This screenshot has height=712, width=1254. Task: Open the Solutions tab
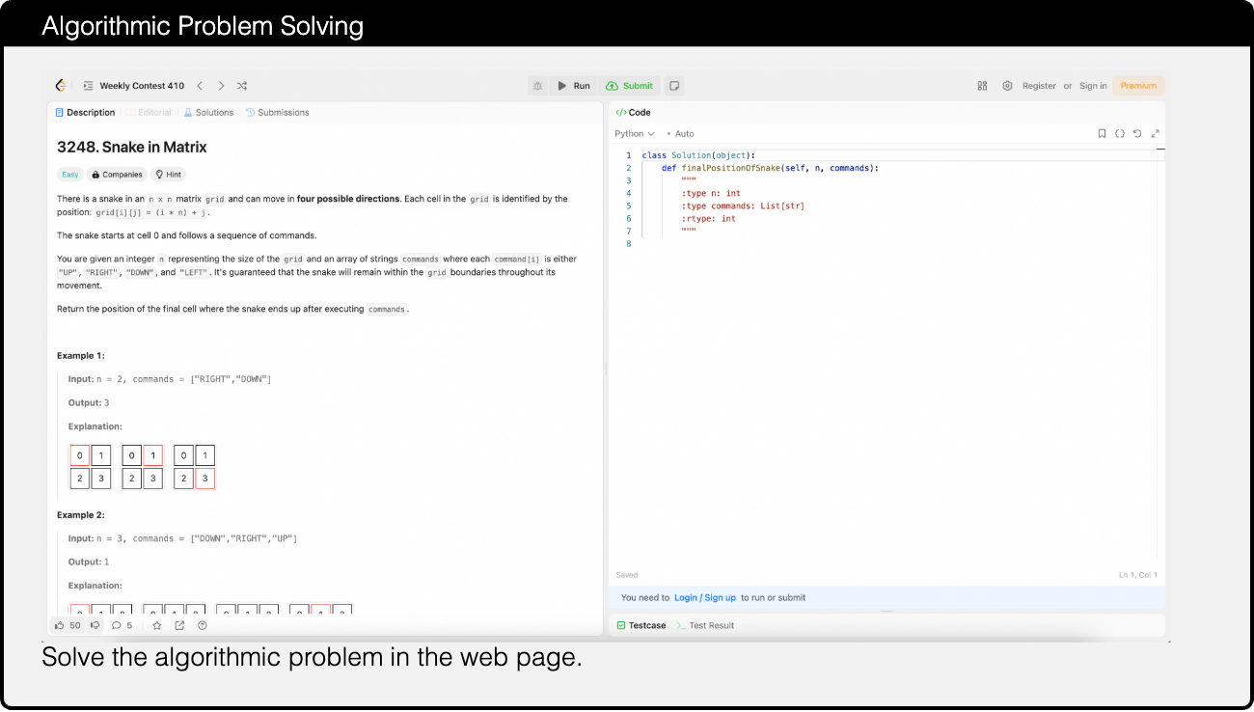208,113
